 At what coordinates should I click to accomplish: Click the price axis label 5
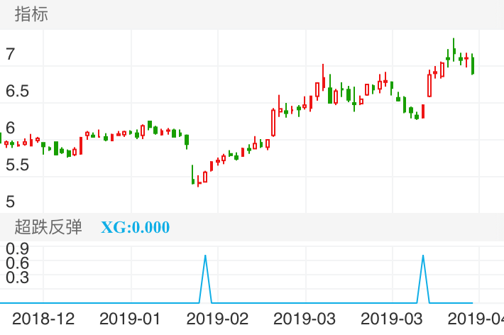[x=10, y=202]
